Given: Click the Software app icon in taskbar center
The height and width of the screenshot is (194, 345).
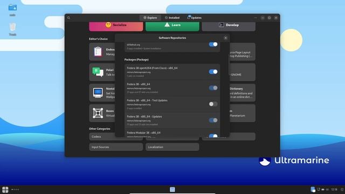Looking at the screenshot, I should point(172,189).
